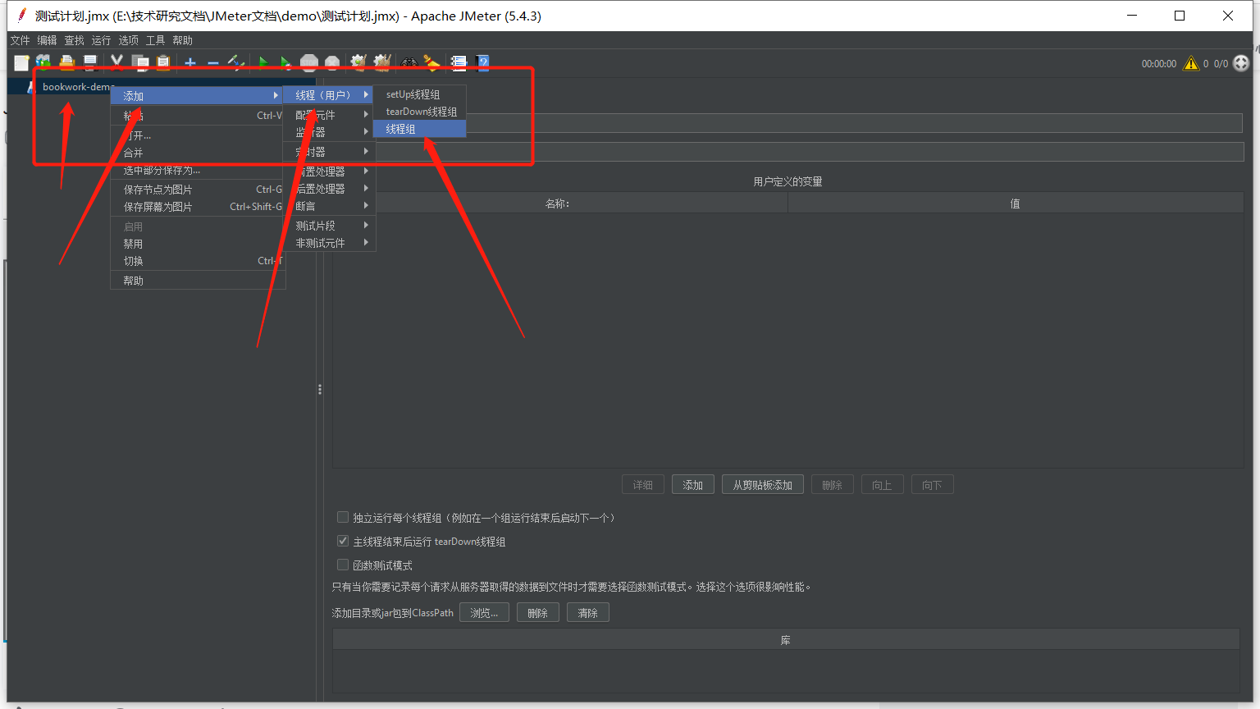
Task: Click the 添加 variable button
Action: 693,485
